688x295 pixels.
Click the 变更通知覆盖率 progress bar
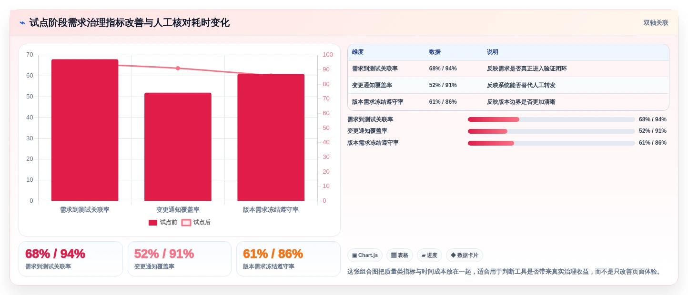tap(551, 131)
